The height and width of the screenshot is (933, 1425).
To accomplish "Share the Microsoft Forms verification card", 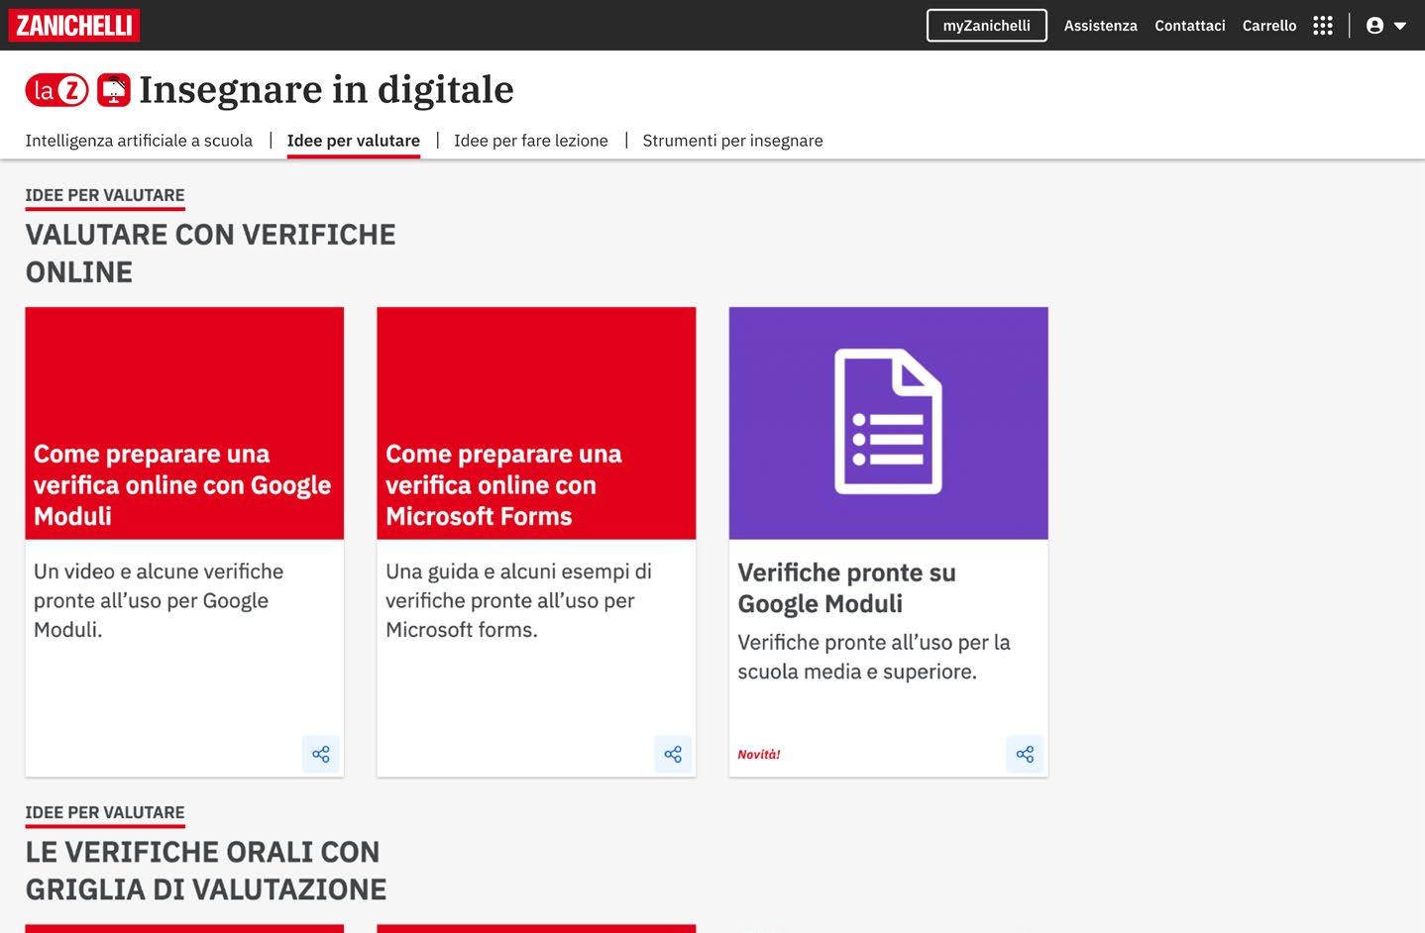I will [x=673, y=755].
